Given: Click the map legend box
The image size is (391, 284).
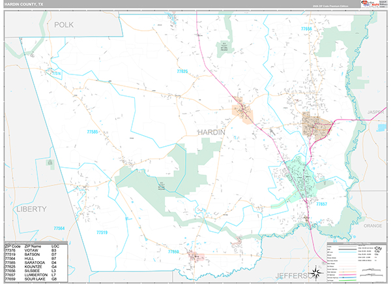Looking at the screenshot, I should point(356,262).
